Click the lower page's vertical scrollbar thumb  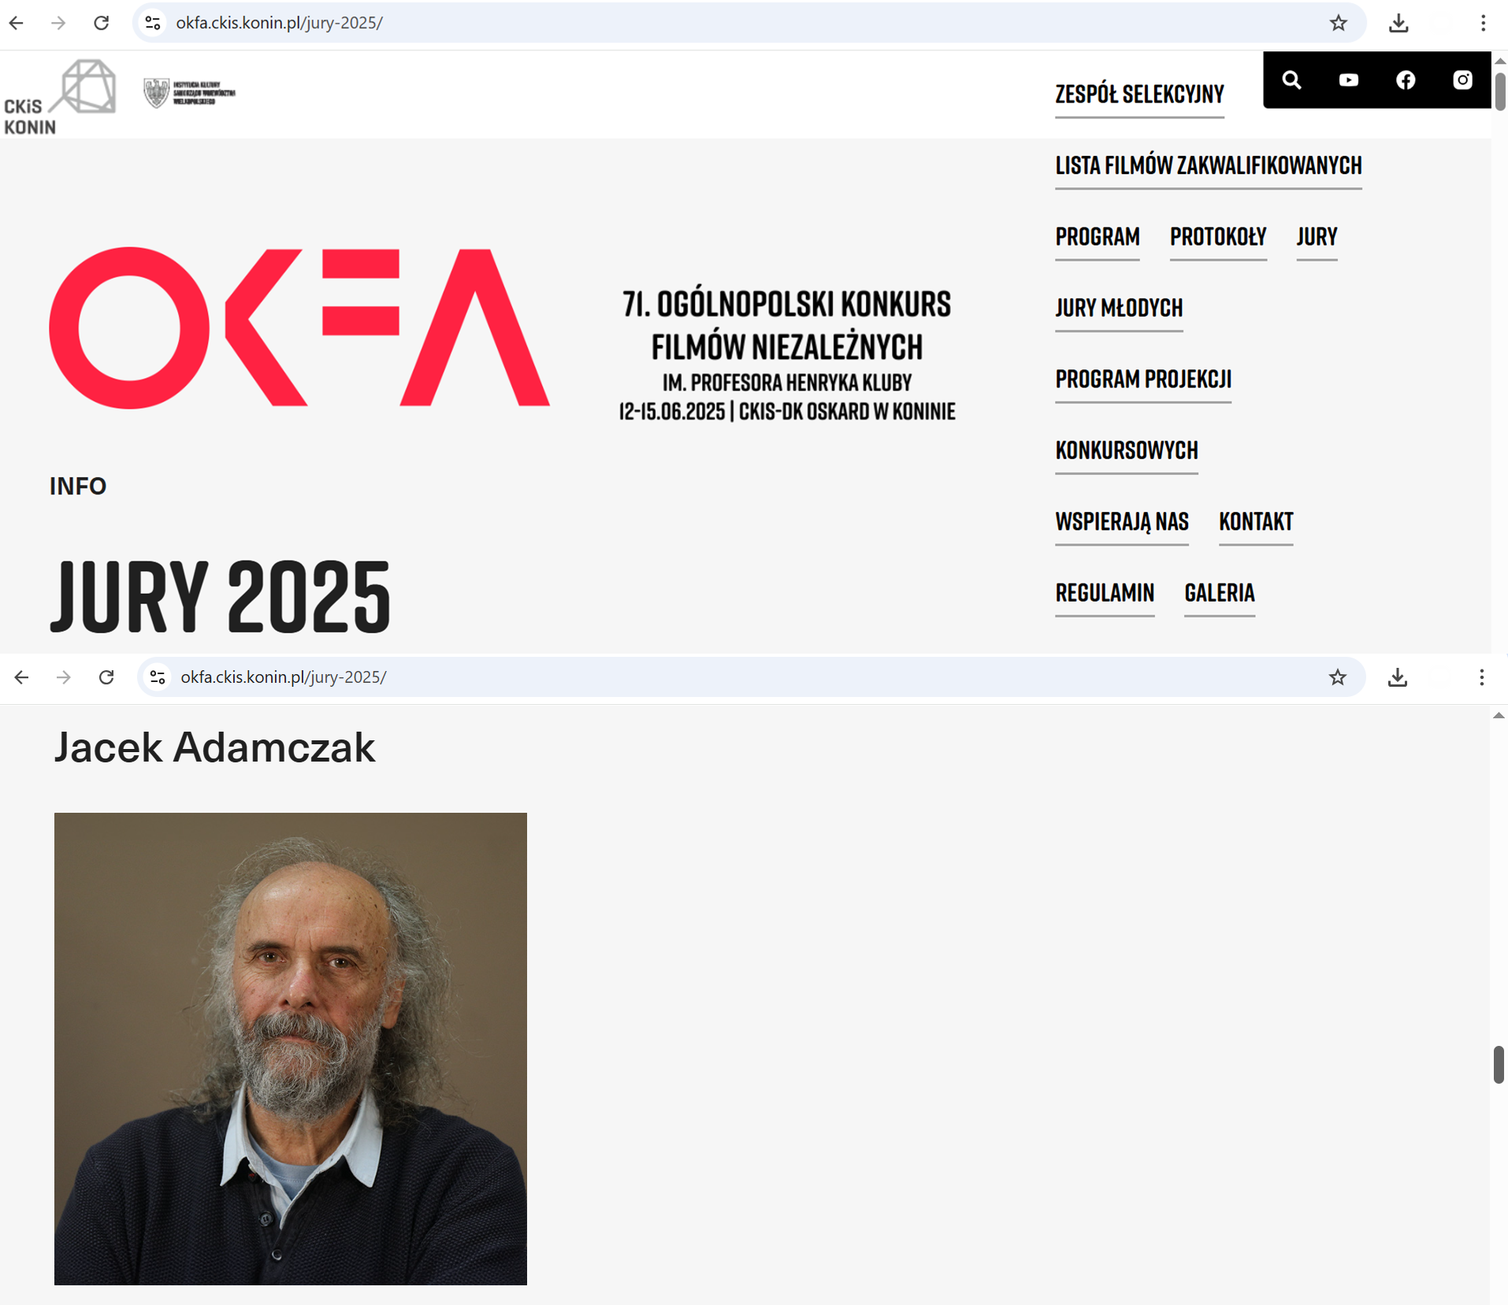point(1499,1065)
